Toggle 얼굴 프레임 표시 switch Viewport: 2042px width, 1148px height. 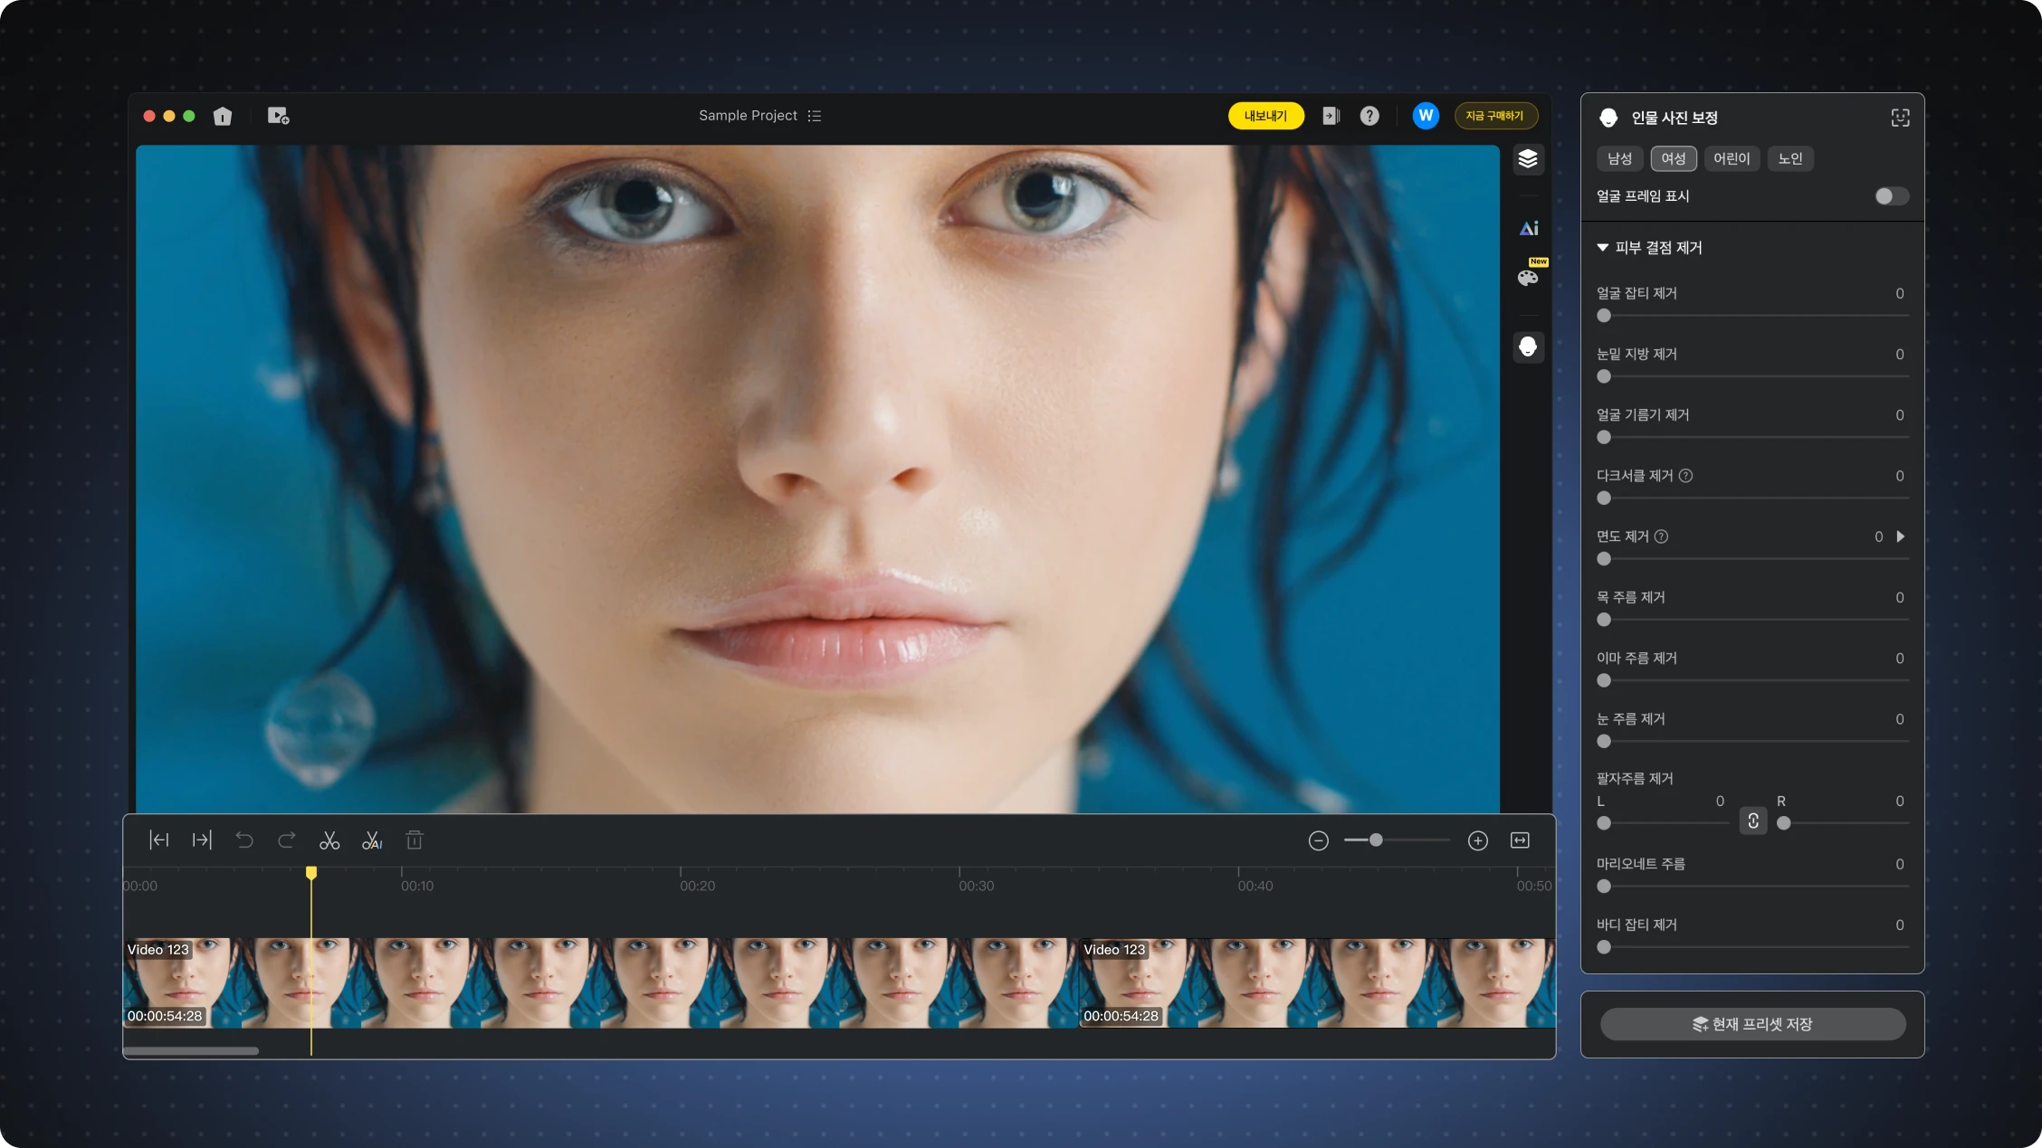(x=1892, y=196)
